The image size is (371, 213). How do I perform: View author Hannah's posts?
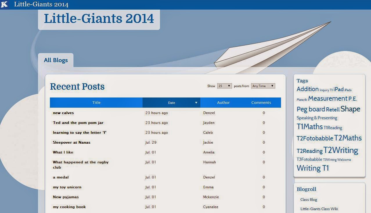click(210, 162)
